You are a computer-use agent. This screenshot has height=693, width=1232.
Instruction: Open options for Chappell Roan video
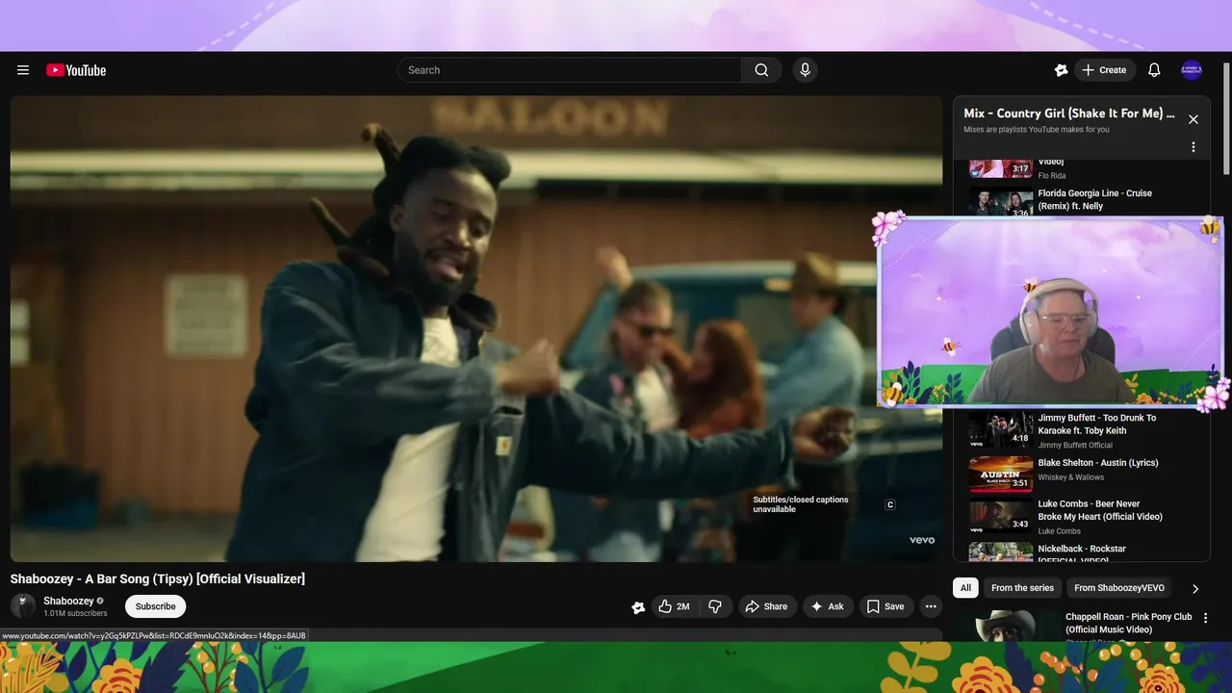click(x=1205, y=618)
